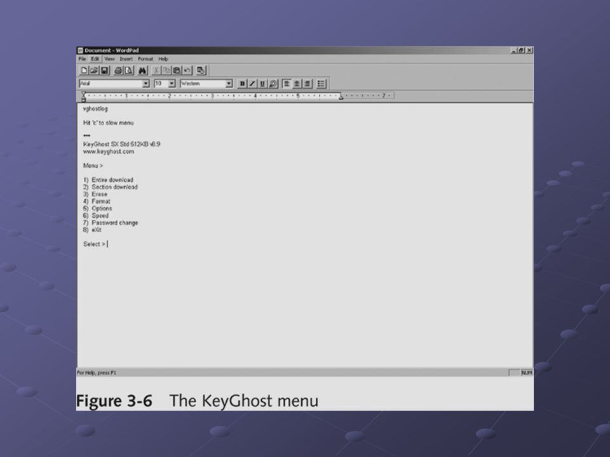
Task: Open Print Preview from the toolbar
Action: [x=129, y=70]
